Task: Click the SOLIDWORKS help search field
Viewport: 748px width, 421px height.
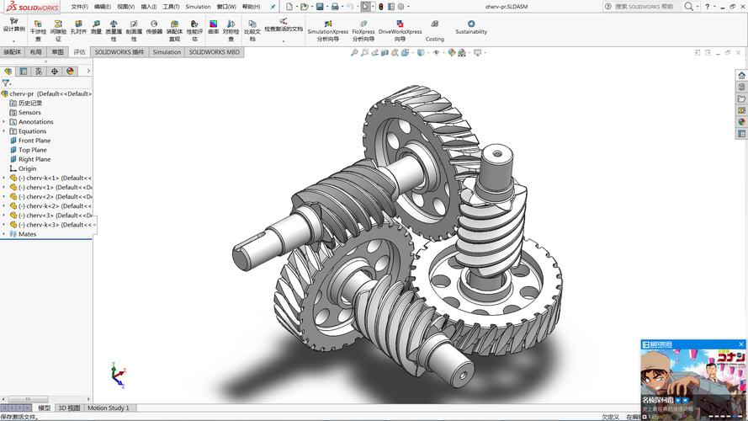Action: [x=648, y=7]
